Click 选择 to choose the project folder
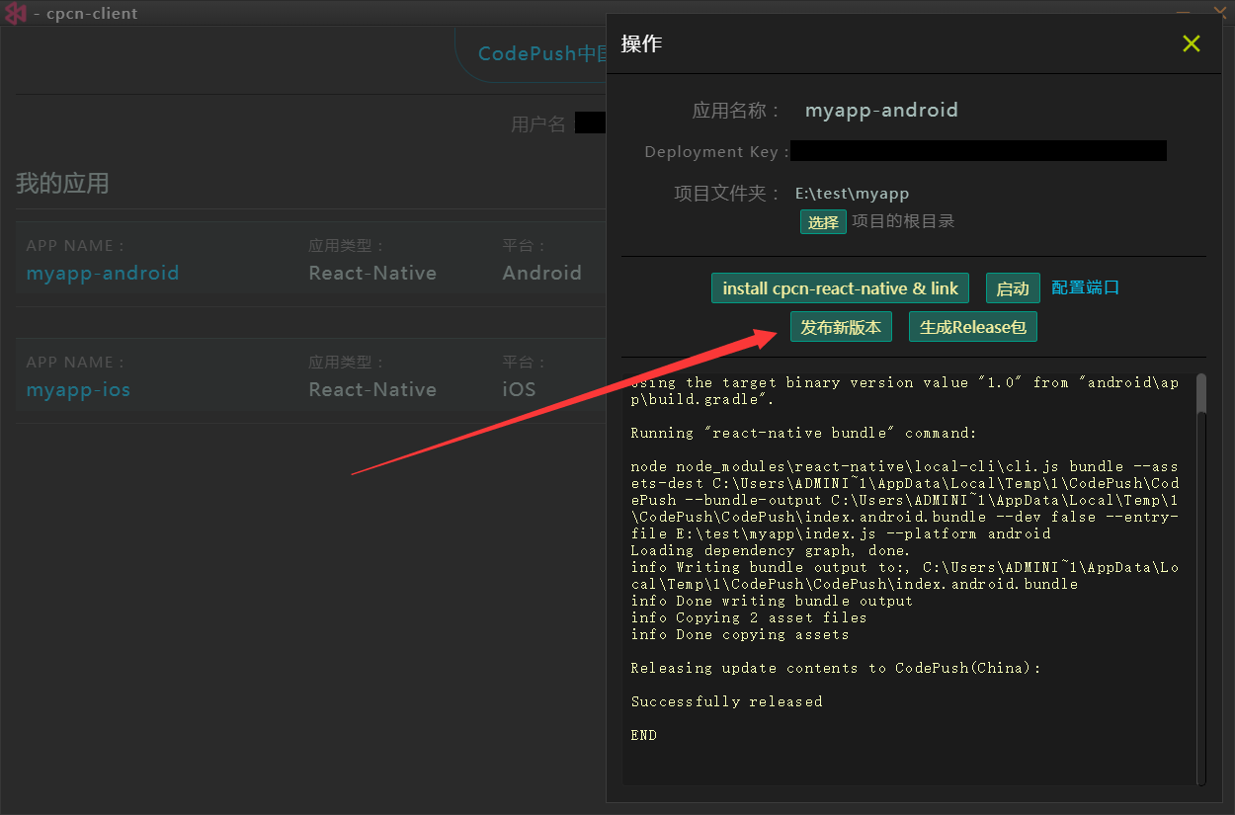Image resolution: width=1235 pixels, height=815 pixels. tap(823, 222)
